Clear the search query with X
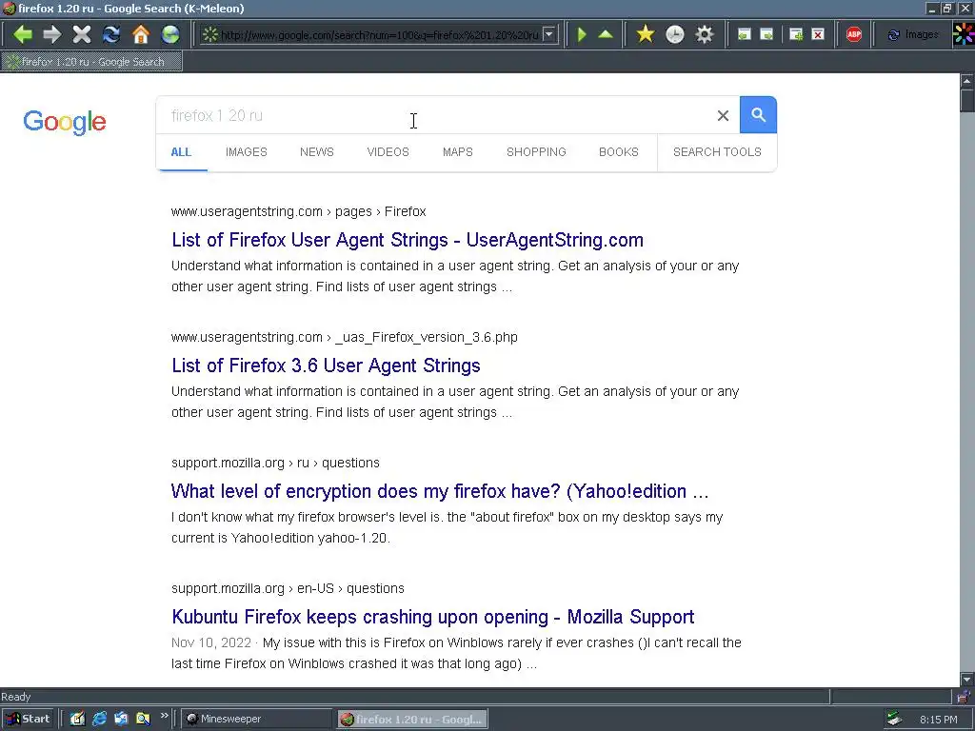Image resolution: width=975 pixels, height=731 pixels. coord(723,115)
